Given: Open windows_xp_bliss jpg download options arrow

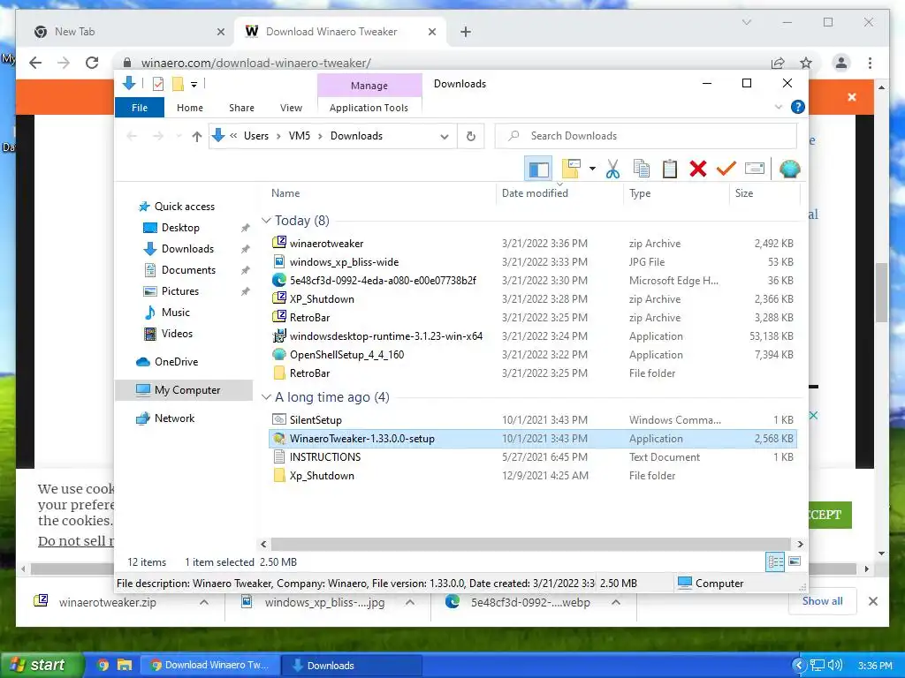Looking at the screenshot, I should tap(410, 602).
